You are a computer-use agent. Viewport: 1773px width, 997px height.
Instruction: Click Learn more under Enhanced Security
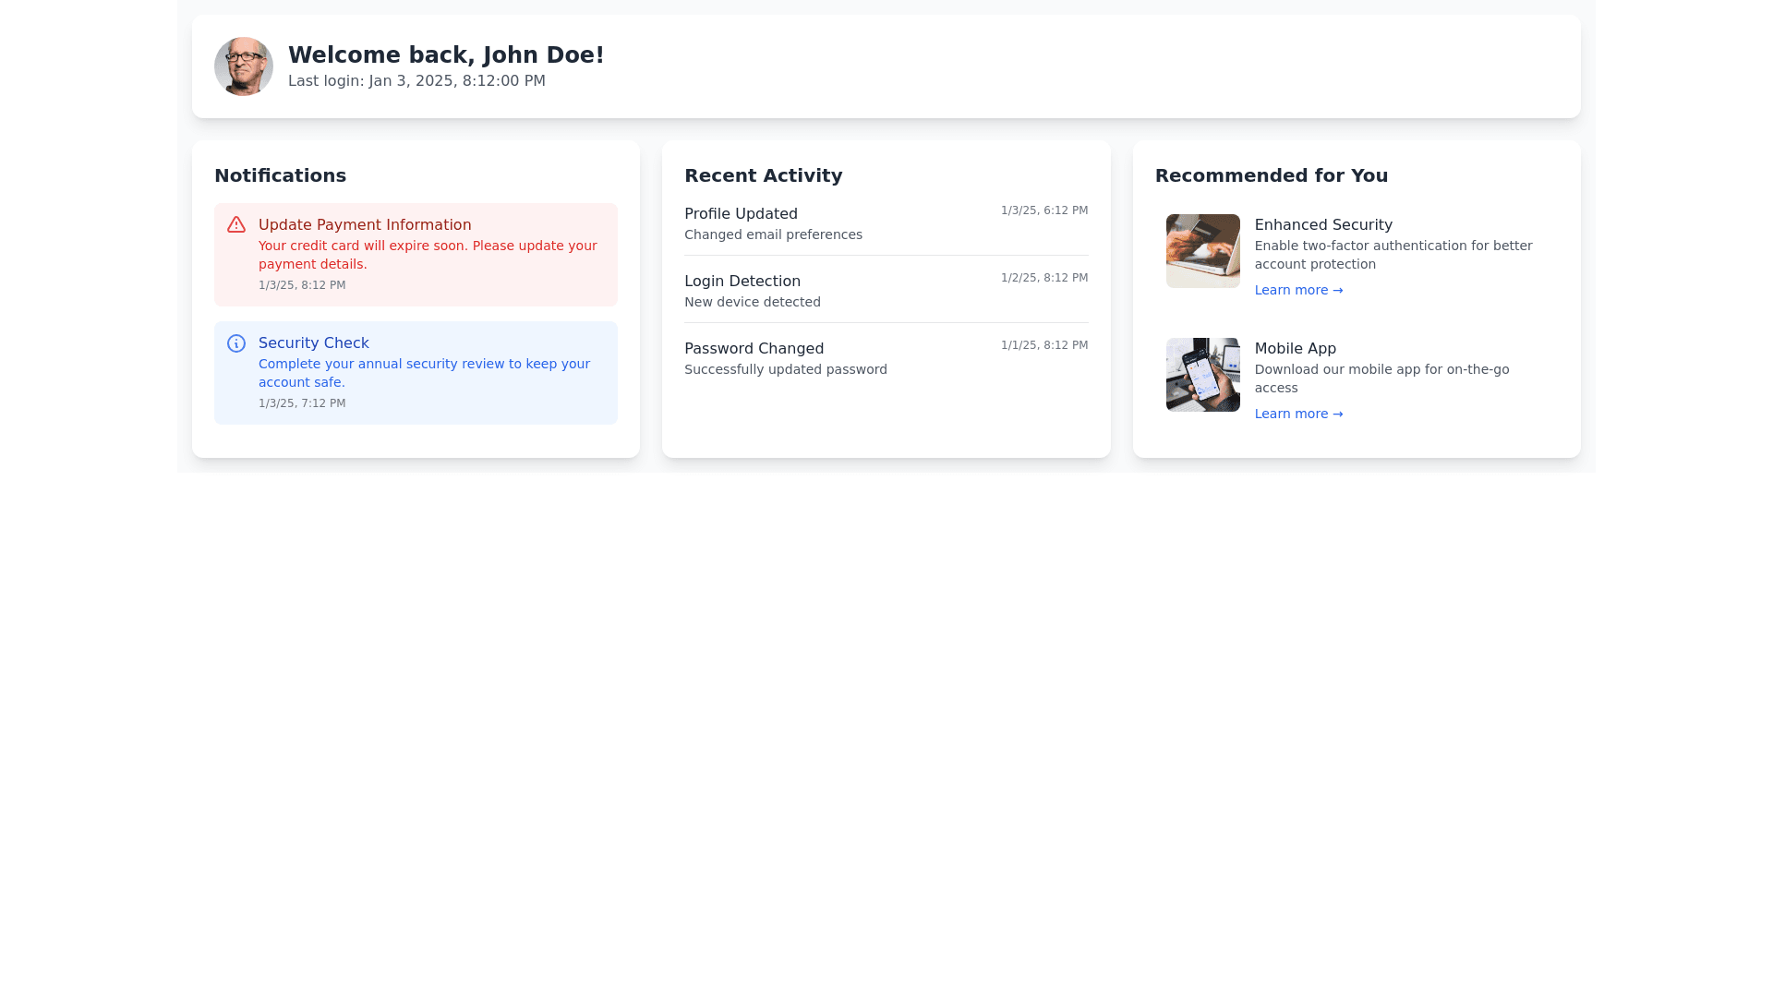click(1298, 290)
